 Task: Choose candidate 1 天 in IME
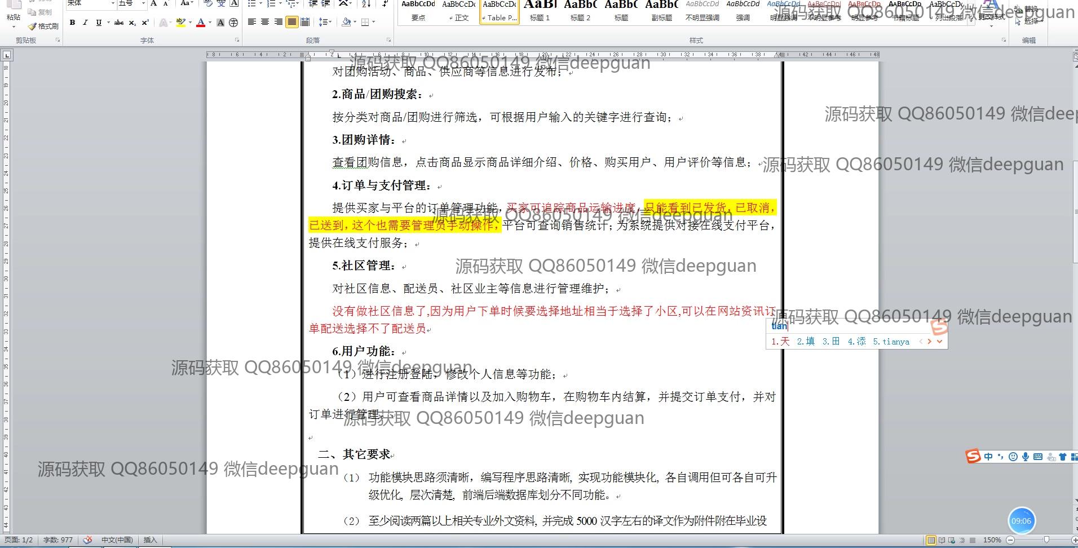(x=780, y=341)
